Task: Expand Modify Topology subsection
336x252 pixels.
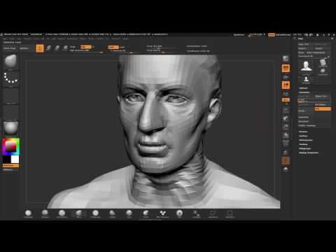Action: point(307,126)
